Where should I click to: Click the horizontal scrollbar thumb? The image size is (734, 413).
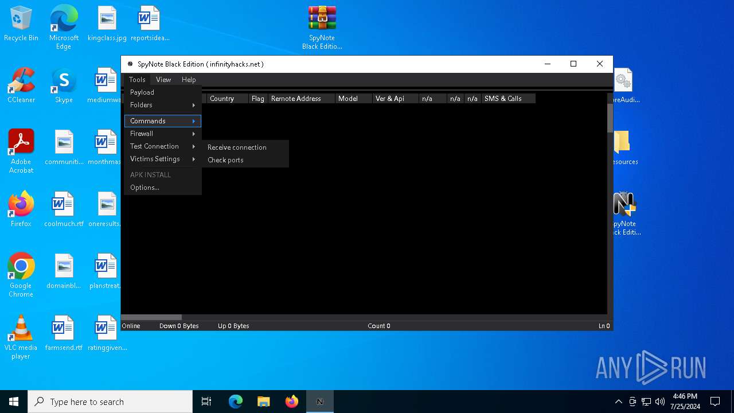(151, 317)
